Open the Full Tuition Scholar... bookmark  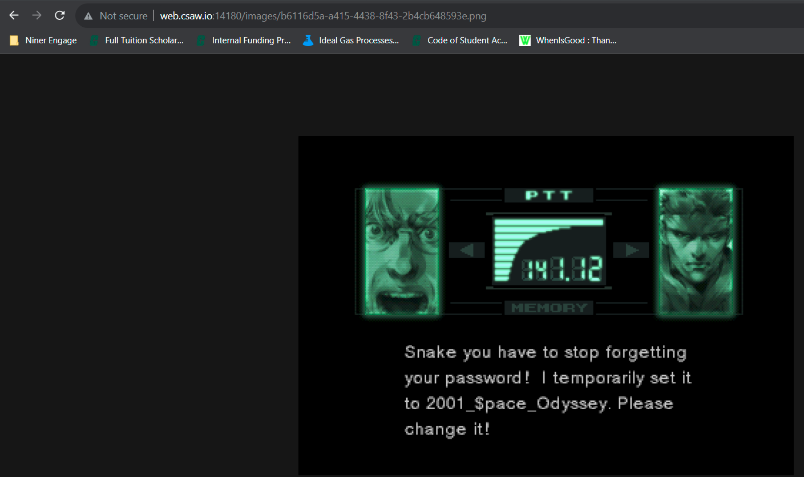[x=137, y=40]
